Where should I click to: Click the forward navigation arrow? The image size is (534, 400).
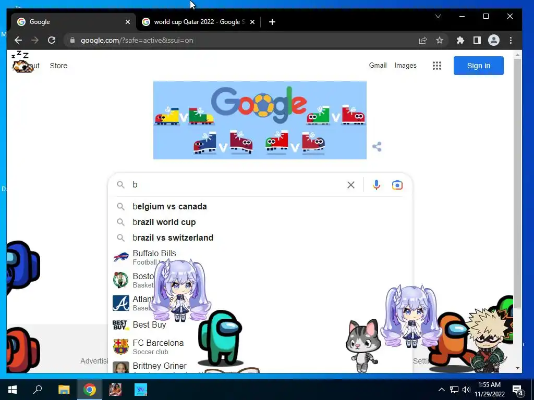coord(35,40)
